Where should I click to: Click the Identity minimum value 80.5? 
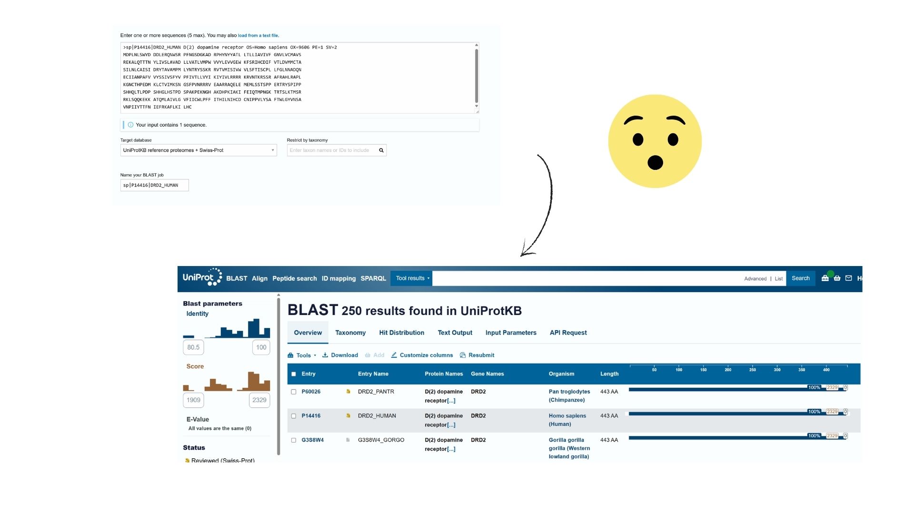pyautogui.click(x=193, y=347)
